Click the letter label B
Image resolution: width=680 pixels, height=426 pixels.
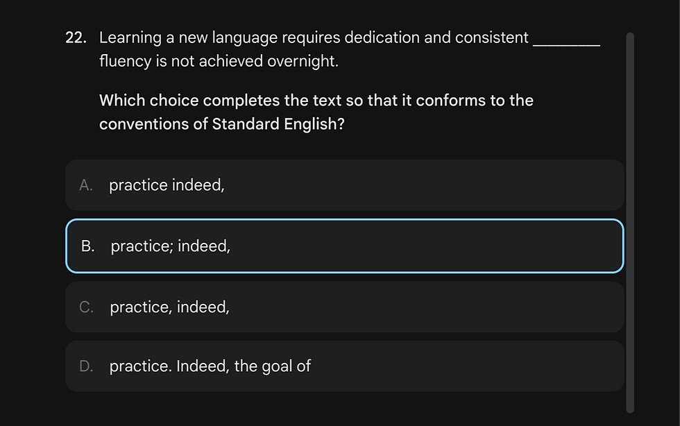87,246
